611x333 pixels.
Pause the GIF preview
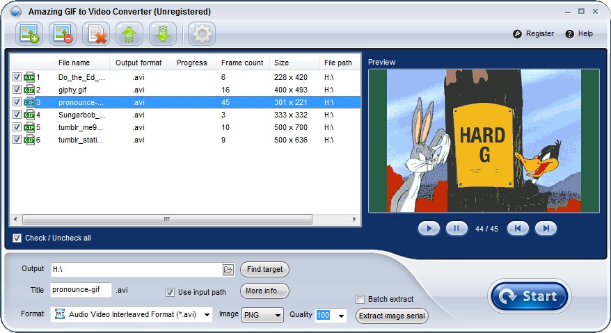(457, 229)
